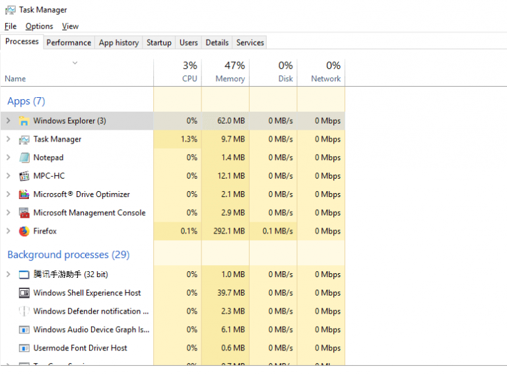Viewport: 507px width, 375px height.
Task: Click the Windows Defender notification shield icon
Action: click(x=24, y=312)
